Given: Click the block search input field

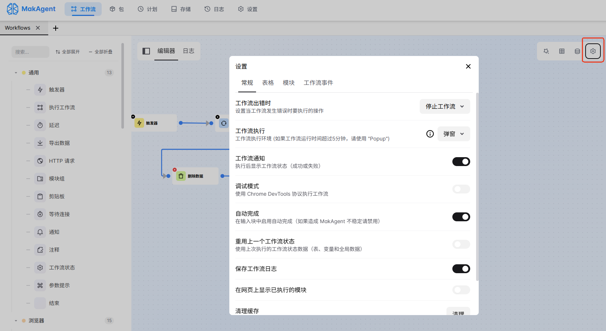Looking at the screenshot, I should tap(30, 52).
